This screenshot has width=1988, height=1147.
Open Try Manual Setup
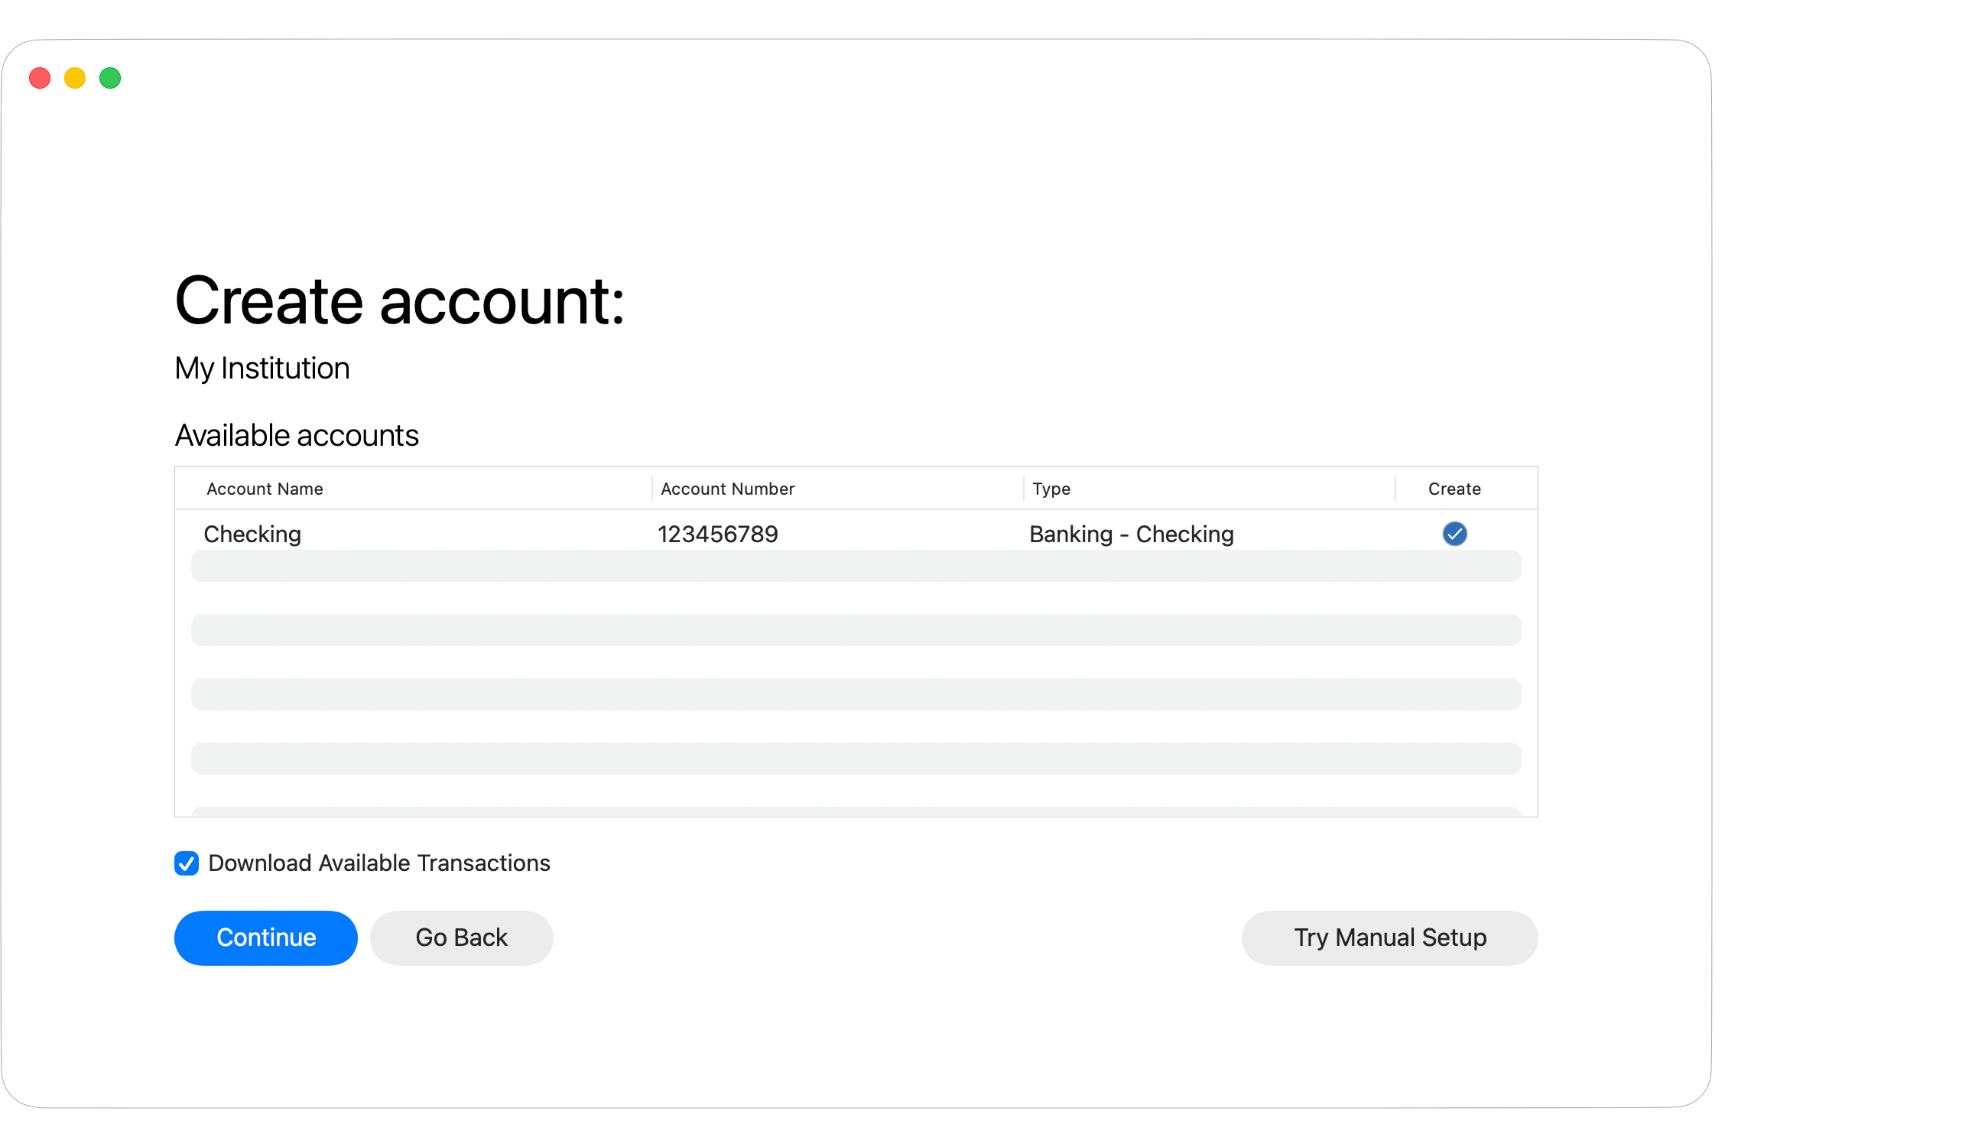click(x=1389, y=937)
